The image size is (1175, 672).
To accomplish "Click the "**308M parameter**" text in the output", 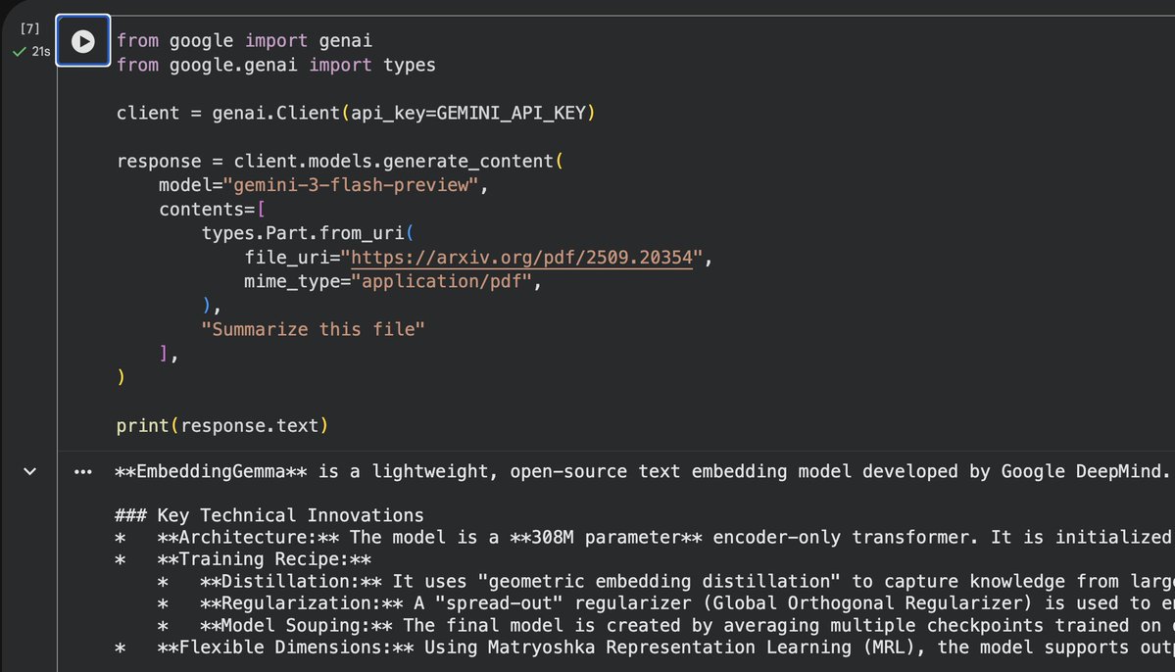I will point(606,537).
